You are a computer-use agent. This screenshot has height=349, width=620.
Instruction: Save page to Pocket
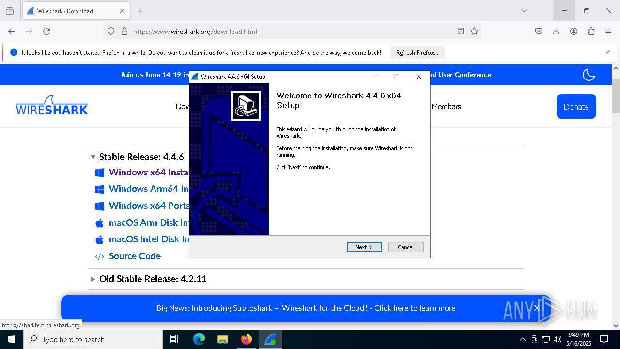coord(539,31)
